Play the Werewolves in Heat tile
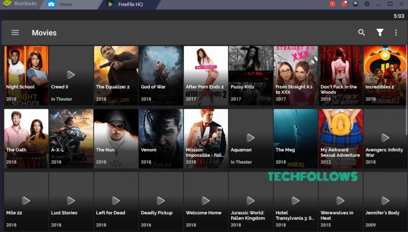408x232 pixels. [341, 202]
